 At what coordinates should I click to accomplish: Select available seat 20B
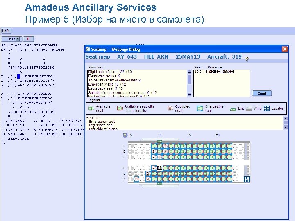coord(218,174)
